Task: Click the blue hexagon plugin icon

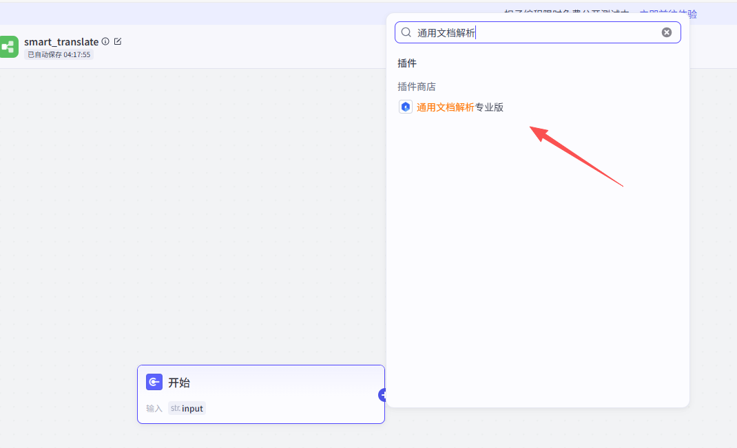Action: (406, 107)
